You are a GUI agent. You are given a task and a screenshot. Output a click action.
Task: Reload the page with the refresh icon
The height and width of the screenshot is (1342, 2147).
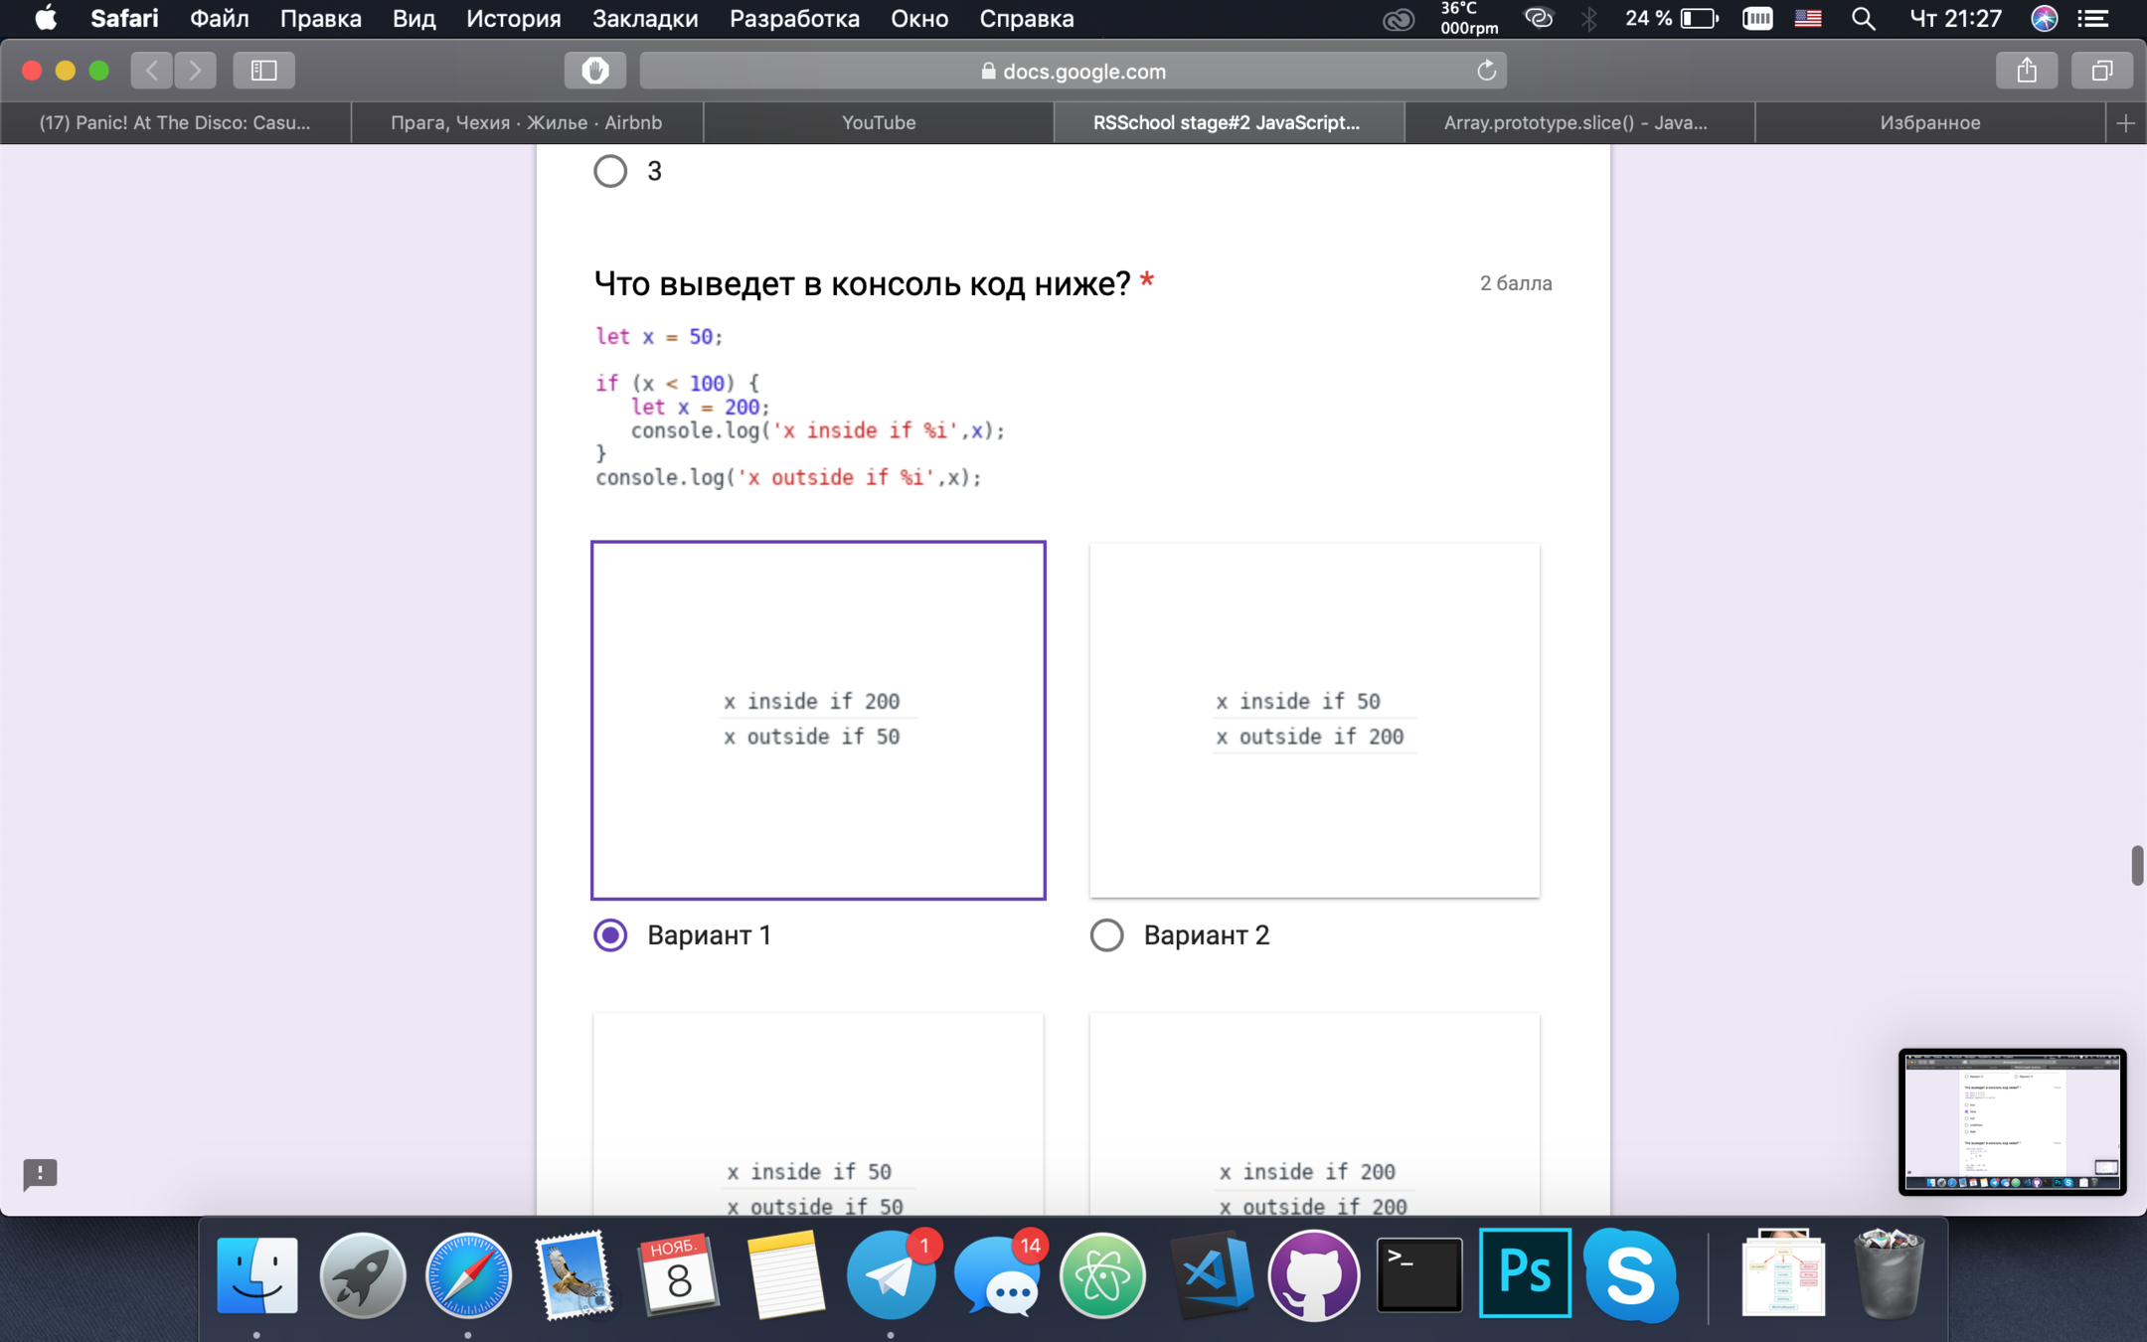click(1486, 71)
